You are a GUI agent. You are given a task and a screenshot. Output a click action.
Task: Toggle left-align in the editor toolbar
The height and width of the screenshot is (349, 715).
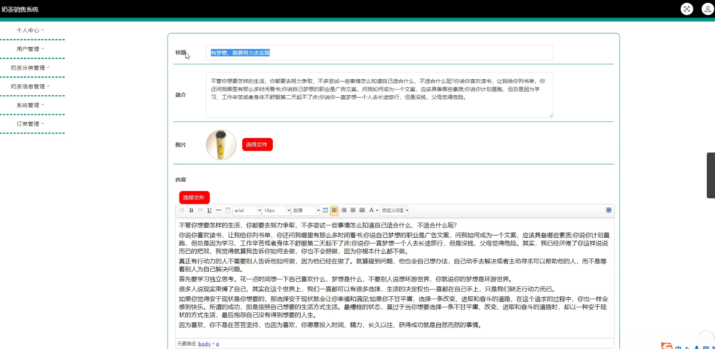[x=335, y=210]
